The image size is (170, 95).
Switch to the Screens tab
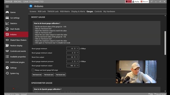[33, 11]
